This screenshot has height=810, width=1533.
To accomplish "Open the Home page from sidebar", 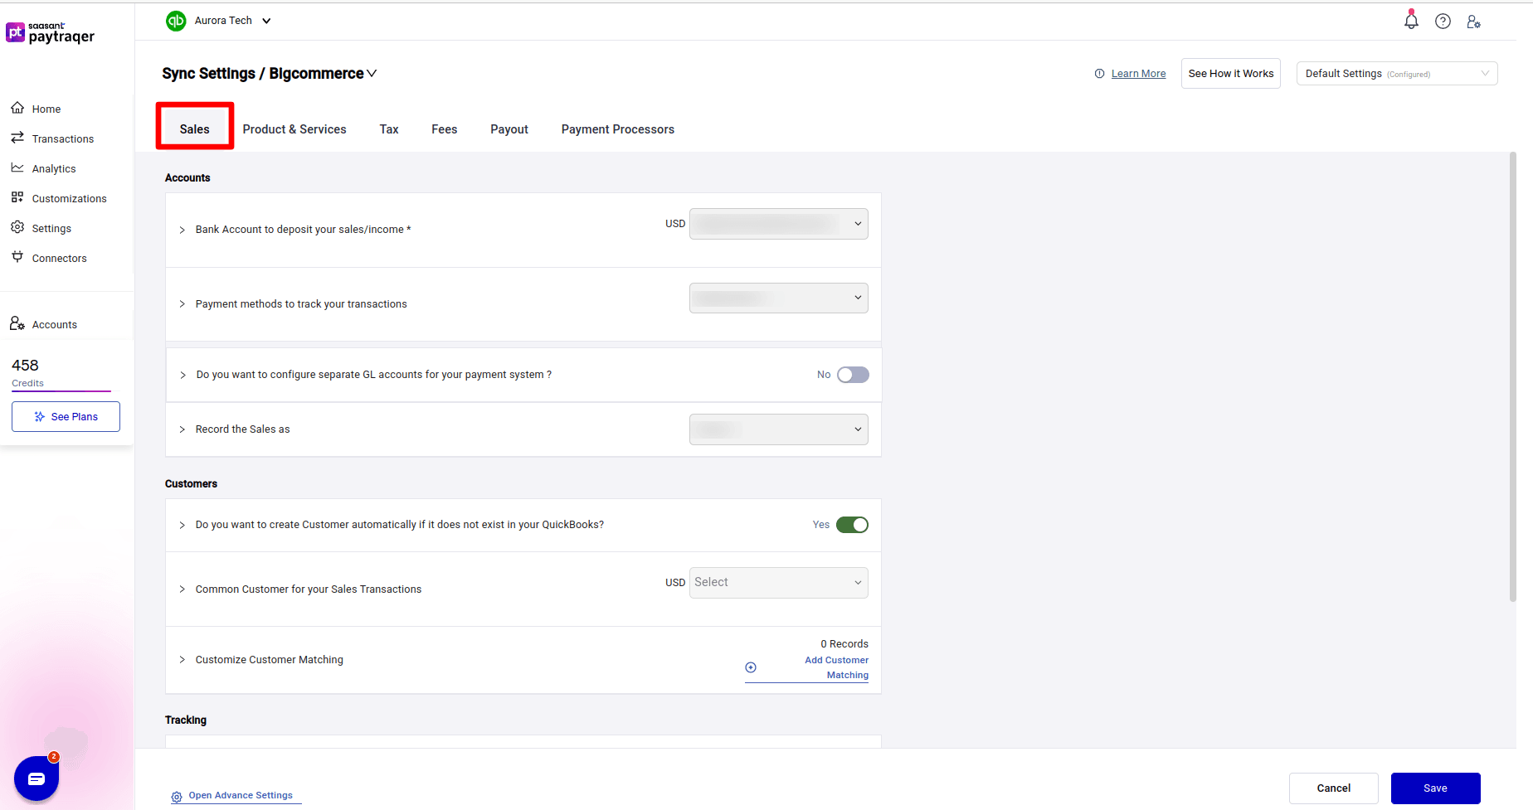I will (46, 109).
